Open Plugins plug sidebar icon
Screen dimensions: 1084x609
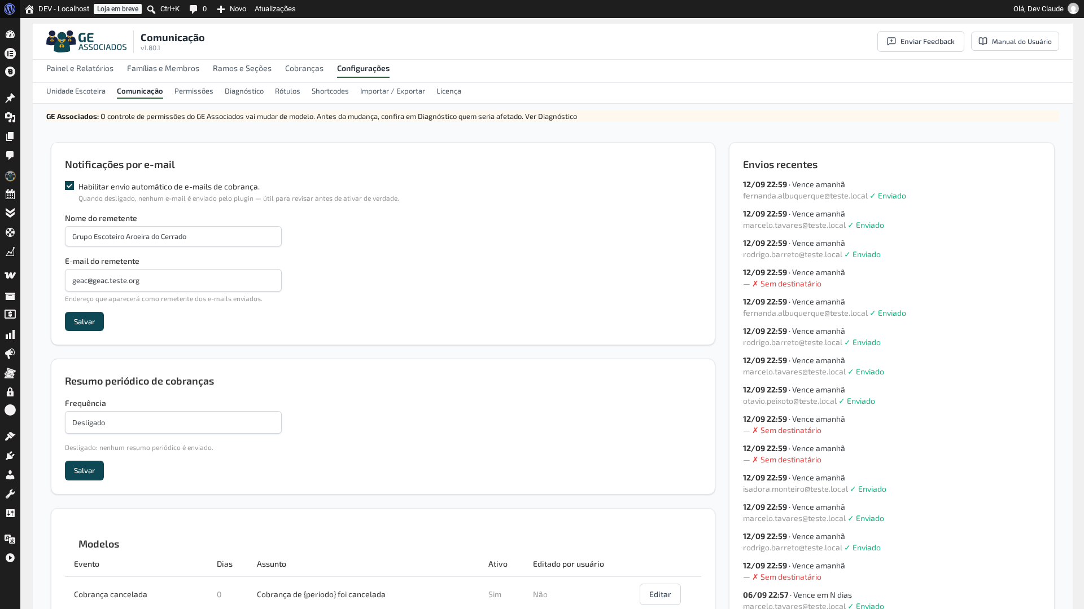pyautogui.click(x=10, y=456)
